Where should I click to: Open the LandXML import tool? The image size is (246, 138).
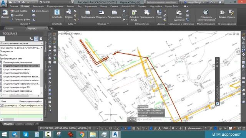pos(17,15)
